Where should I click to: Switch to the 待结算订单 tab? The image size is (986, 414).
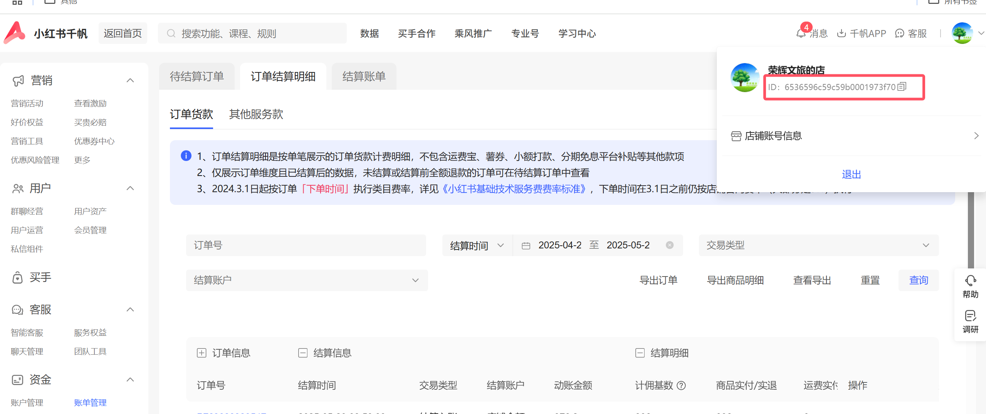(x=197, y=76)
